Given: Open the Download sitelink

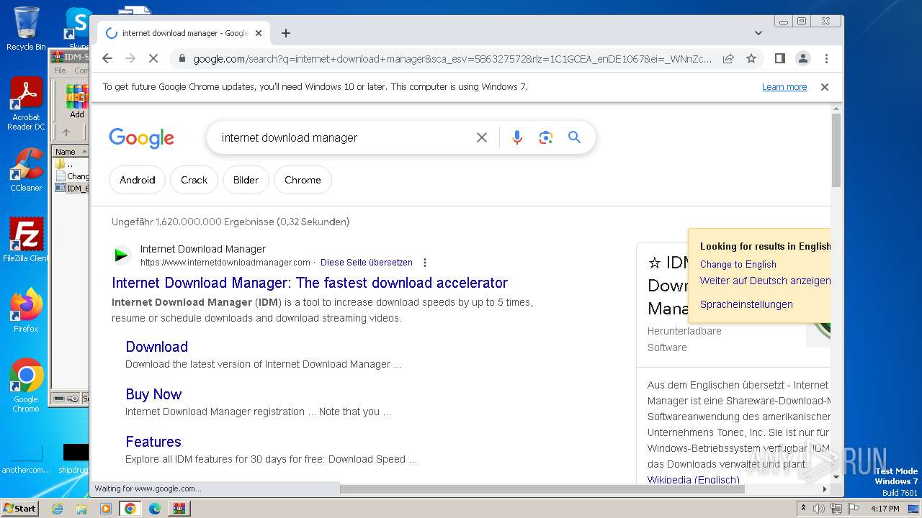Looking at the screenshot, I should click(x=156, y=347).
